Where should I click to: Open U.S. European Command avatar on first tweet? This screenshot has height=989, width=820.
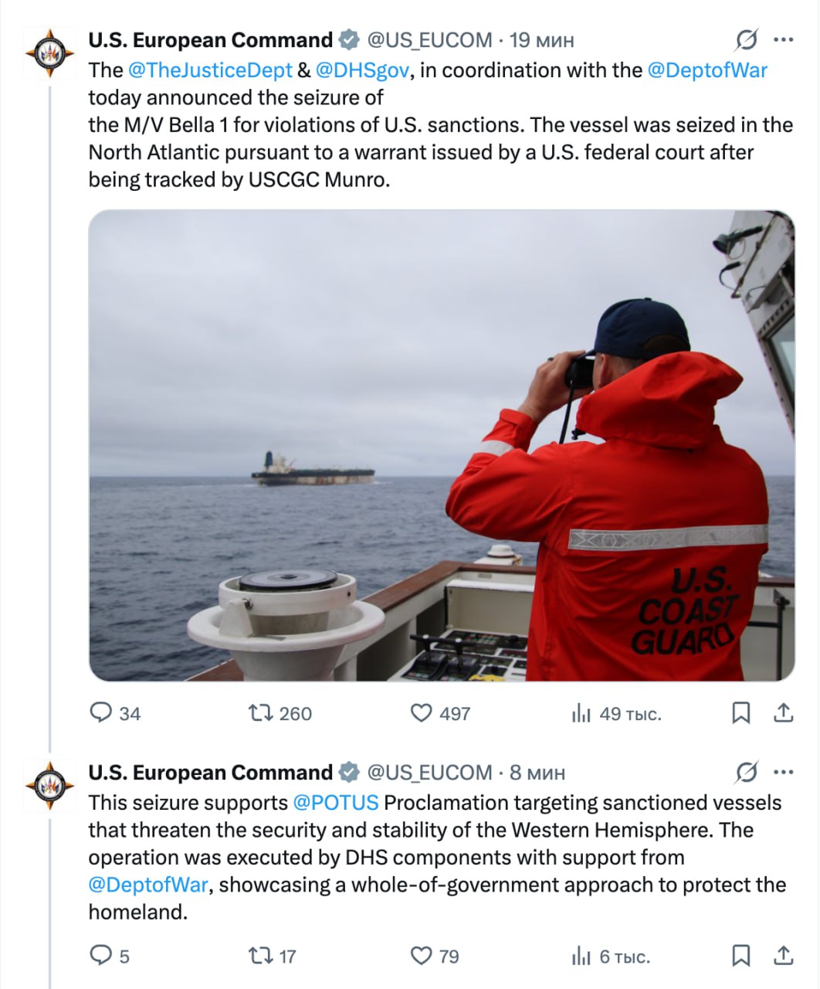[50, 53]
